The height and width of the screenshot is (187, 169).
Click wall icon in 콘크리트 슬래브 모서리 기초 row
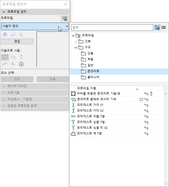tap(141, 99)
